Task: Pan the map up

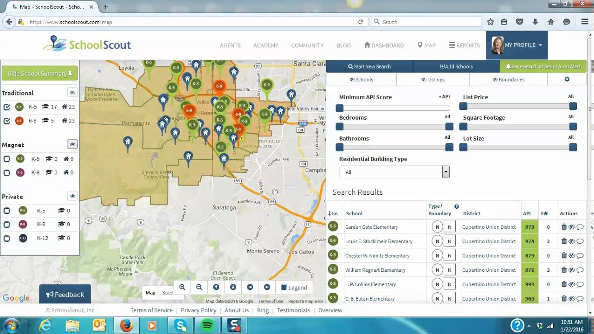Action: pyautogui.click(x=216, y=287)
